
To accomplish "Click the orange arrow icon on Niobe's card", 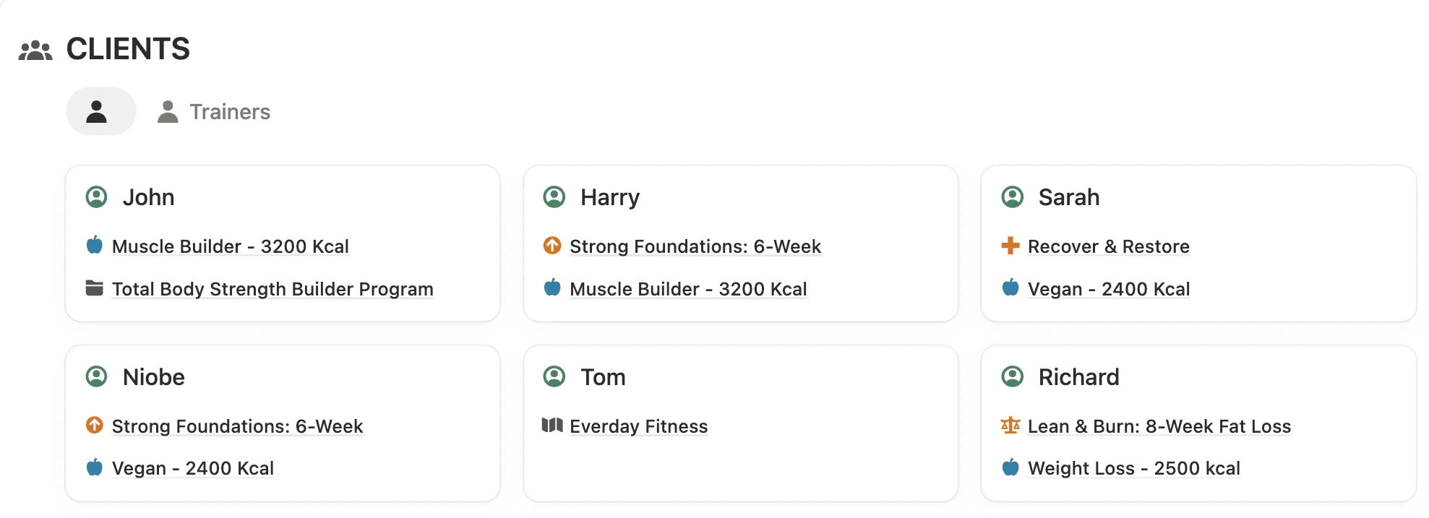I will pyautogui.click(x=95, y=426).
